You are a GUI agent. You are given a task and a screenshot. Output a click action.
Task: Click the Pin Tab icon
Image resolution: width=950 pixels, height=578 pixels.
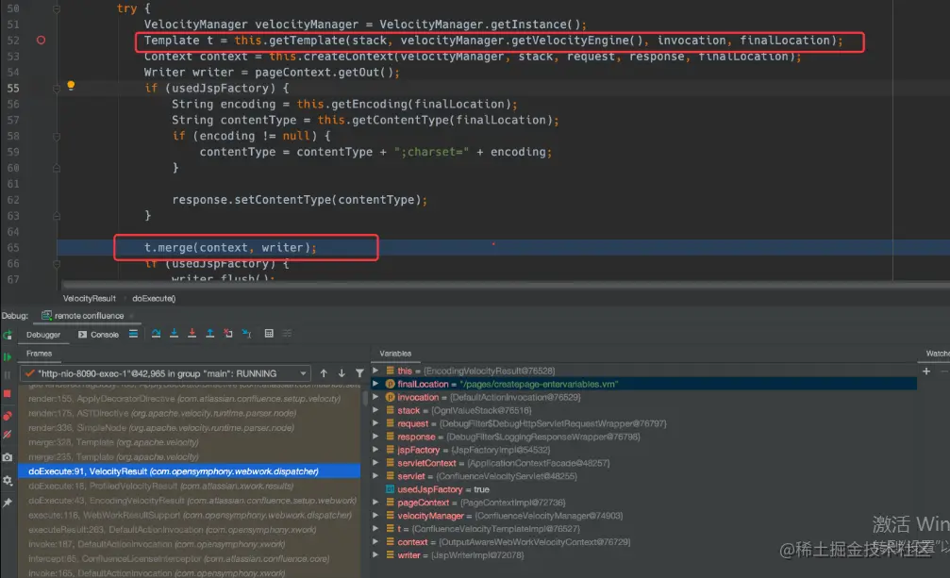point(8,503)
